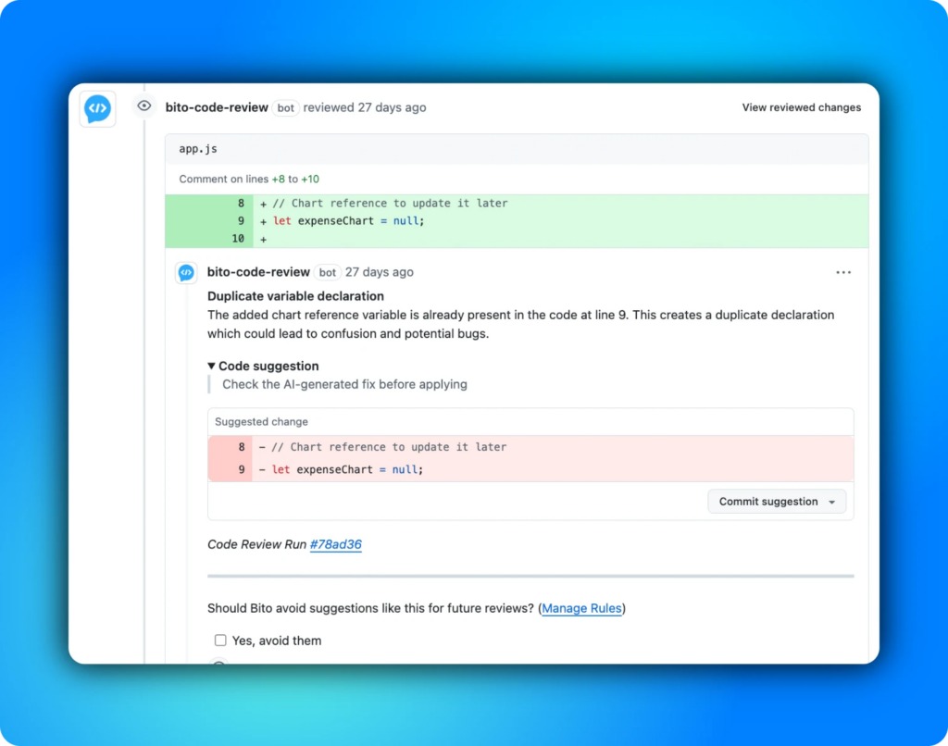Click line number 8 in the suggested change
948x746 pixels.
point(241,447)
